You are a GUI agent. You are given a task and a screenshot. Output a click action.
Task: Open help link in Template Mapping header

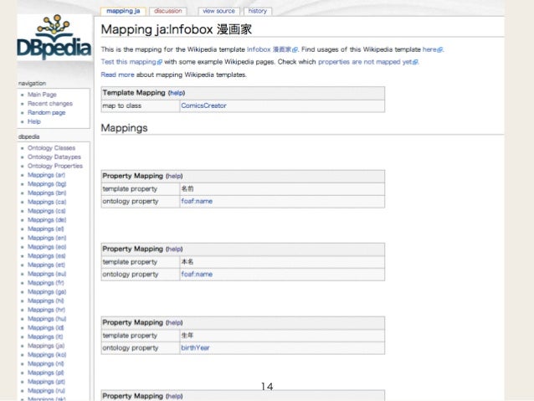click(x=177, y=93)
